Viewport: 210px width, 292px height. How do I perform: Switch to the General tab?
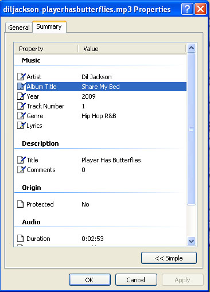tap(19, 28)
